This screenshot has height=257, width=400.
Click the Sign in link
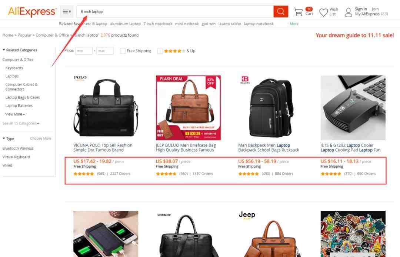click(361, 9)
